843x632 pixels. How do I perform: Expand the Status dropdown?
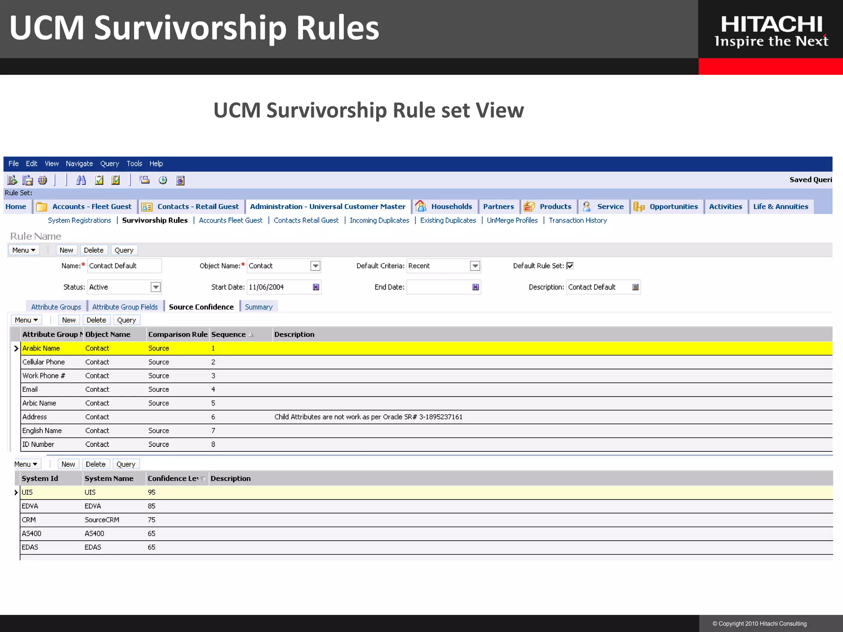tap(156, 287)
